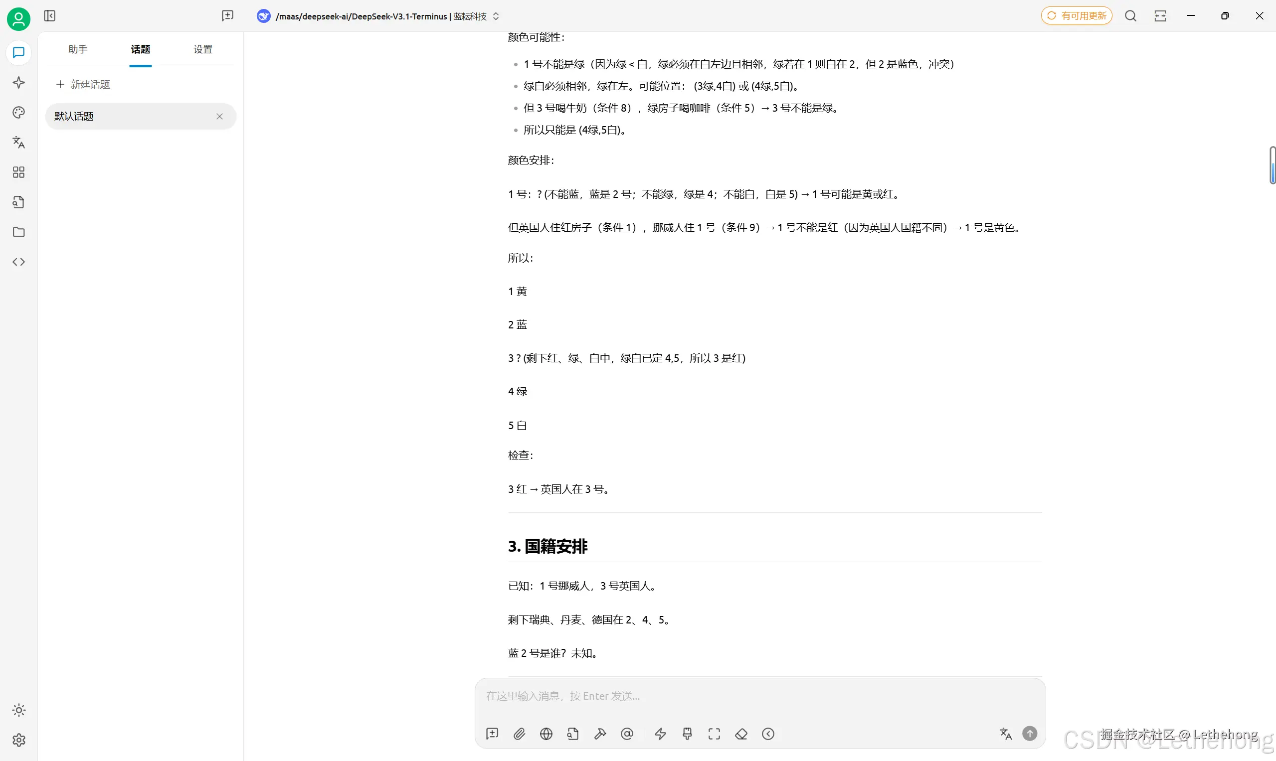1276x761 pixels.
Task: Toggle web search with the globe icon
Action: pos(547,734)
